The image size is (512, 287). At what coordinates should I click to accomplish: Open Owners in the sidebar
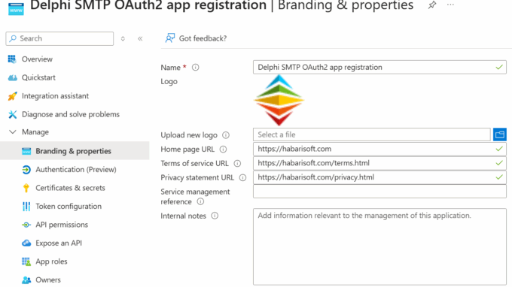pos(48,279)
